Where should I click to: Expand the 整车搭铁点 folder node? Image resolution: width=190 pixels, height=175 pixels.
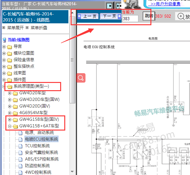click(4, 67)
